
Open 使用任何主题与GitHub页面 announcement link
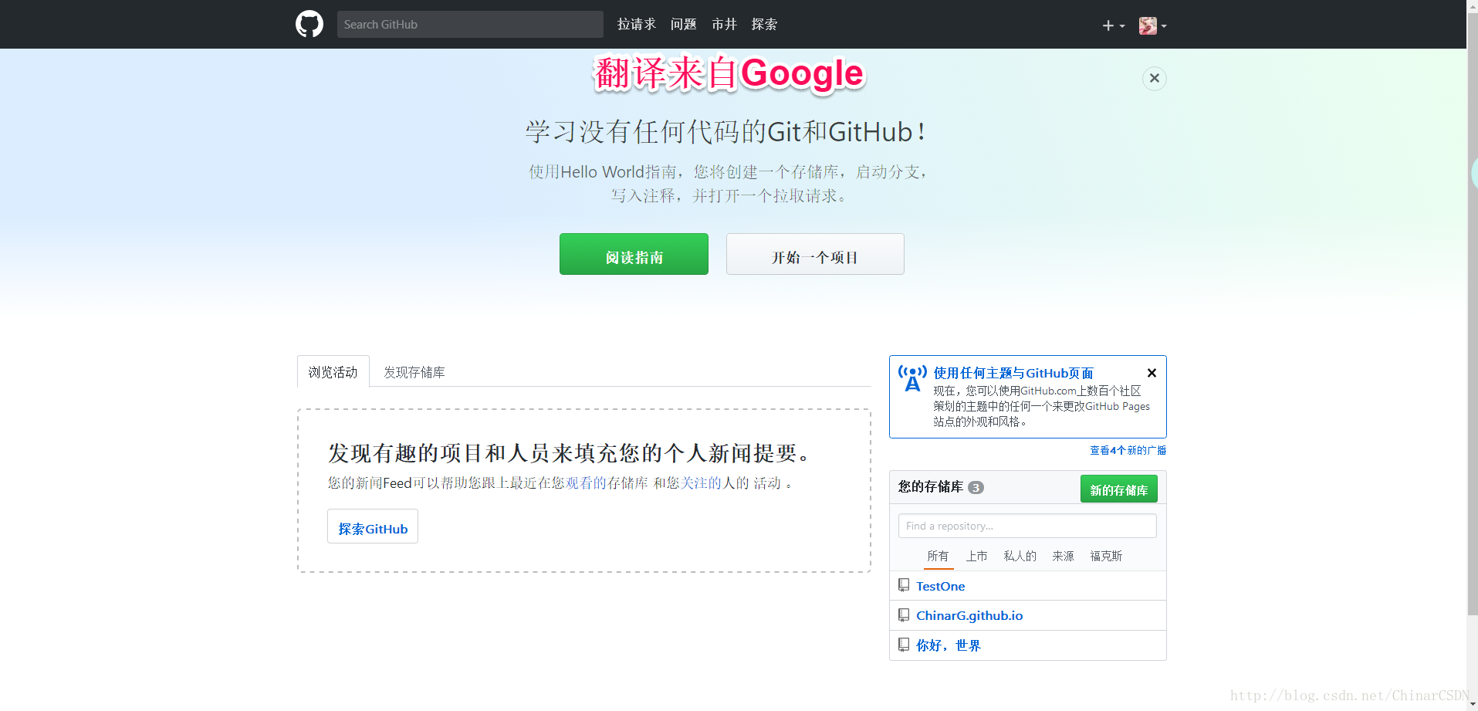(x=1013, y=373)
